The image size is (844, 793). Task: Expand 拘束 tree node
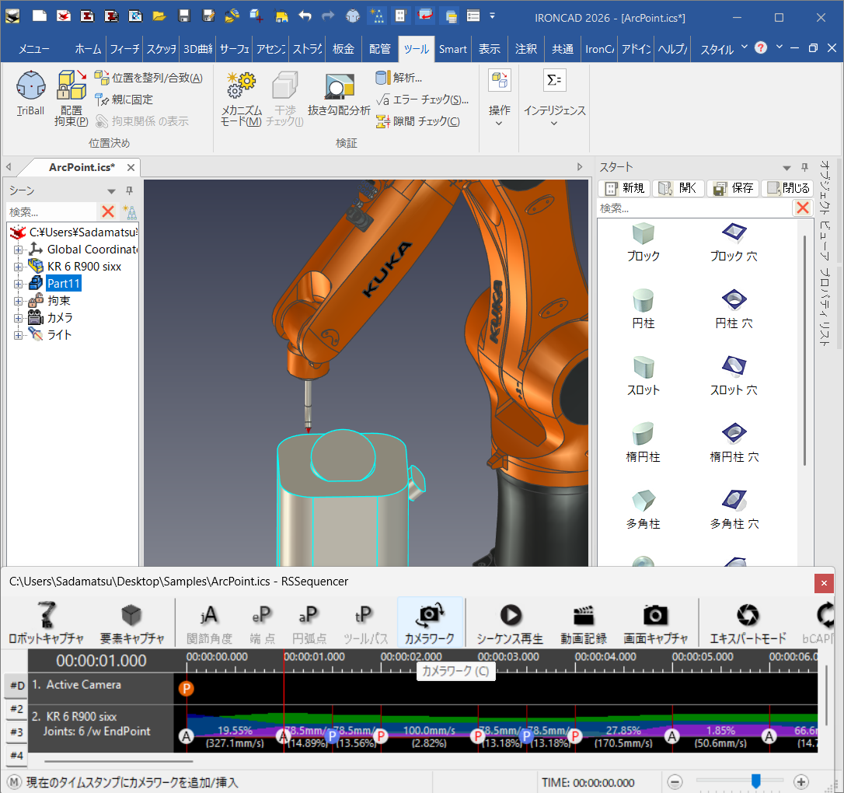coord(19,301)
